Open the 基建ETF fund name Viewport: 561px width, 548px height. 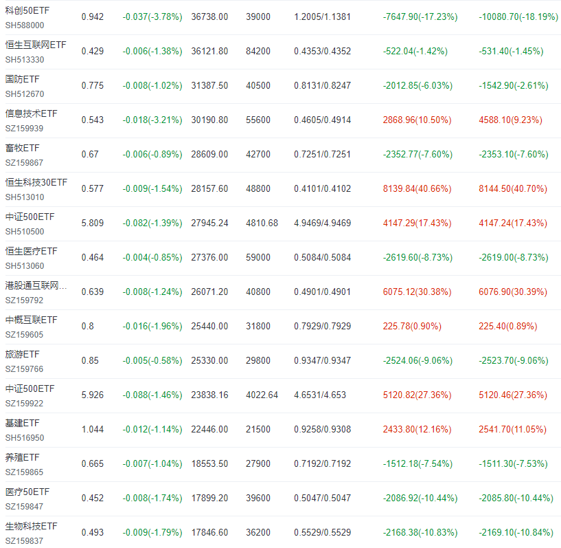pyautogui.click(x=22, y=424)
